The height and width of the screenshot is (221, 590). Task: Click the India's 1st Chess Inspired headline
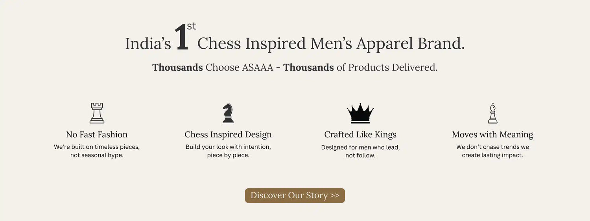(x=295, y=38)
